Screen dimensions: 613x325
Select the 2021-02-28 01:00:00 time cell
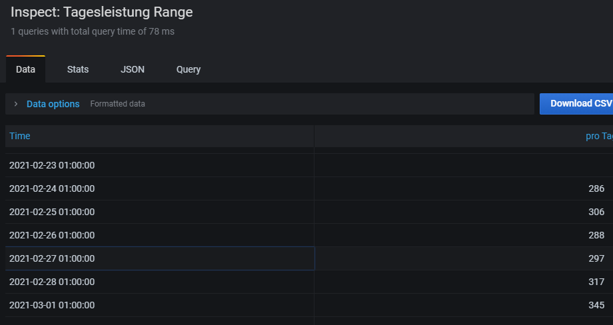pos(52,282)
